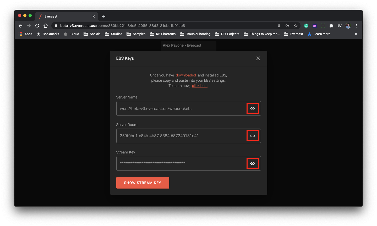Click the address bar URL
Image resolution: width=377 pixels, height=226 pixels.
[123, 26]
